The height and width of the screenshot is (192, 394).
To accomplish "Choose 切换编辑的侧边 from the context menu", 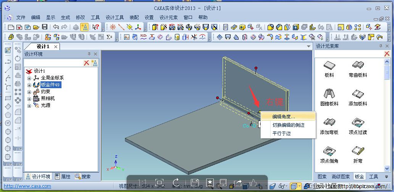I will coord(288,125).
